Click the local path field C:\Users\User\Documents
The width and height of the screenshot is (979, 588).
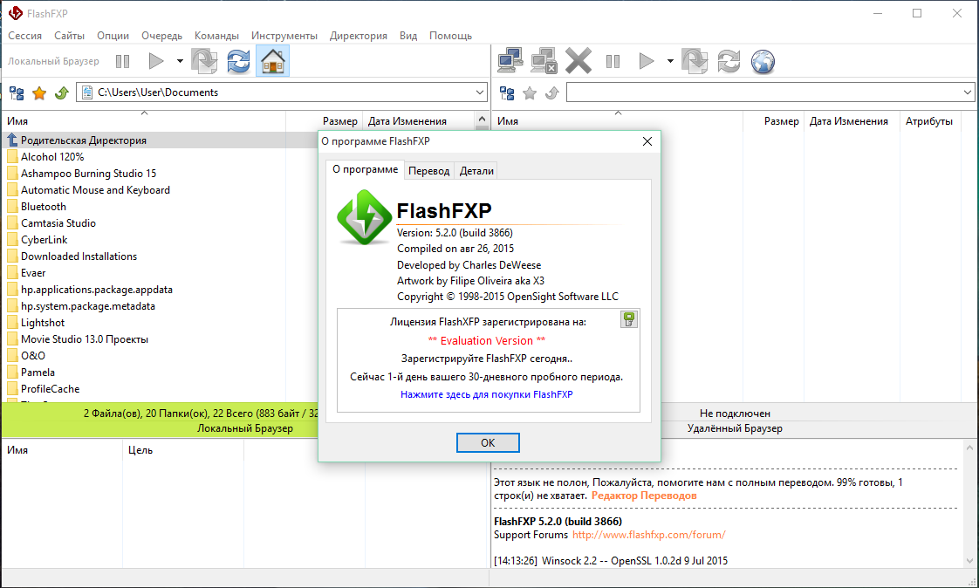click(282, 92)
